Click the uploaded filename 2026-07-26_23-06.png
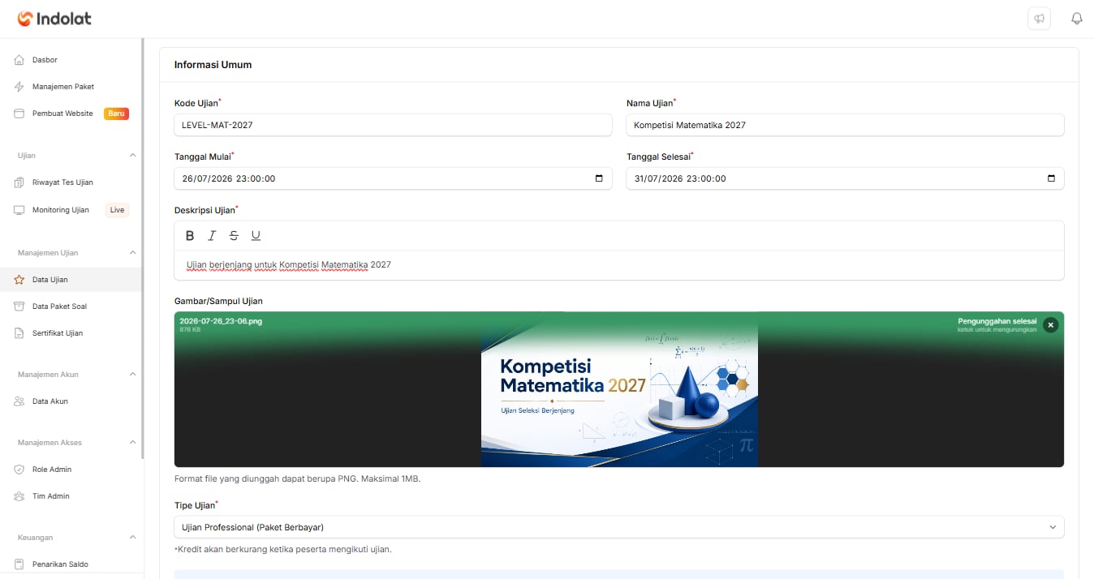 [221, 321]
